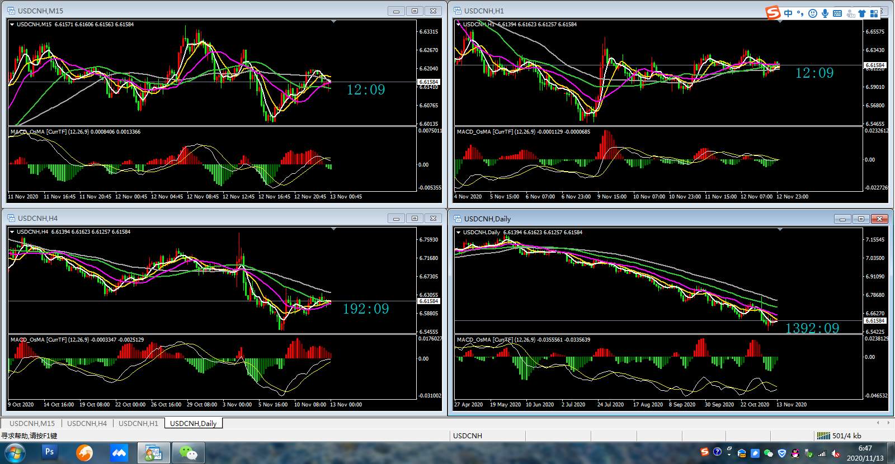Open the orange browser icon on the taskbar
This screenshot has width=895, height=464.
[84, 452]
